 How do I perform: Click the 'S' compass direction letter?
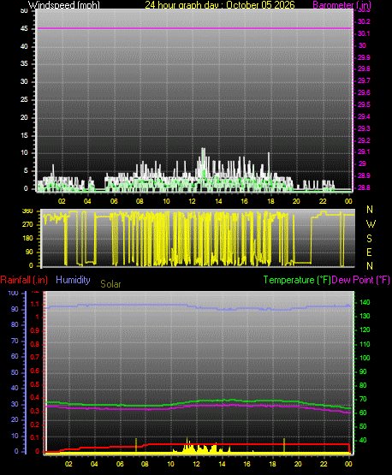[x=369, y=239]
